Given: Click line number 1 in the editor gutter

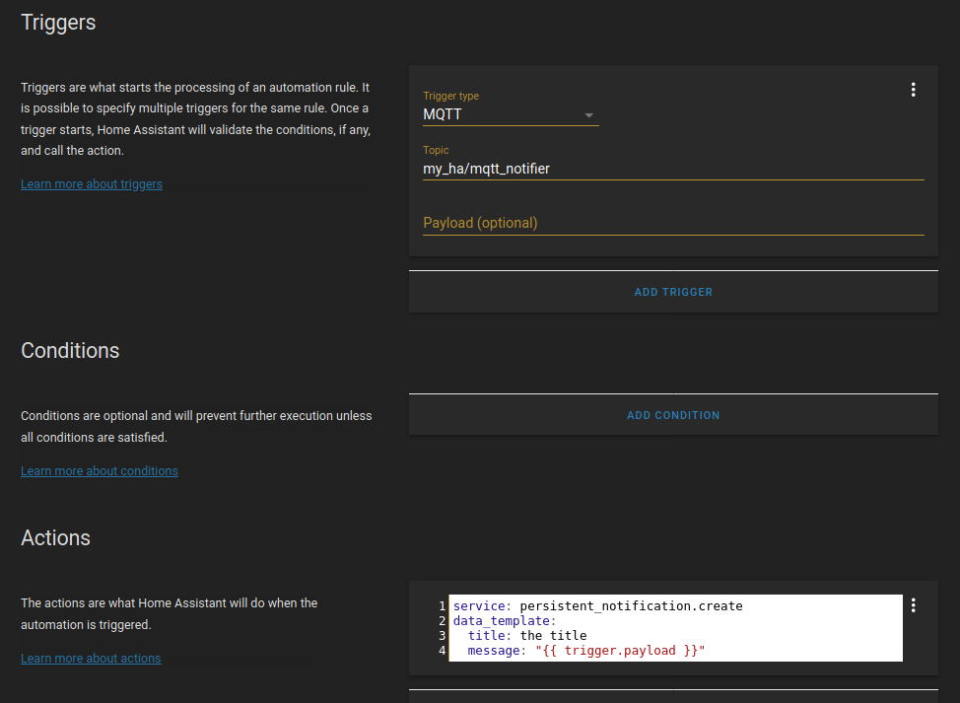Looking at the screenshot, I should click(442, 605).
